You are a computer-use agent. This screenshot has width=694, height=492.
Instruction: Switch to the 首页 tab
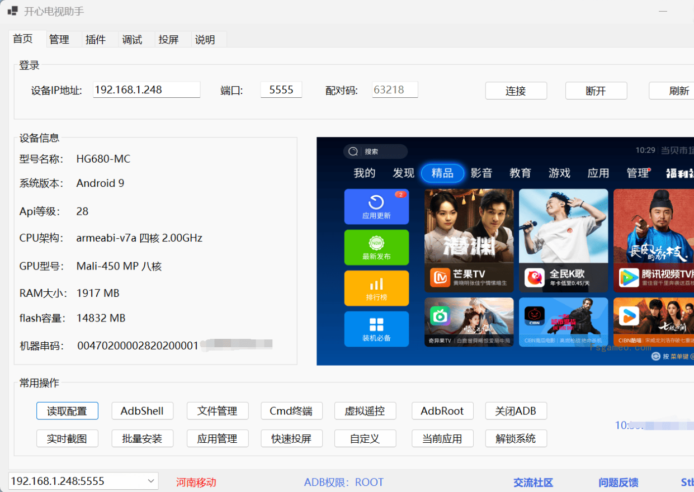click(26, 39)
